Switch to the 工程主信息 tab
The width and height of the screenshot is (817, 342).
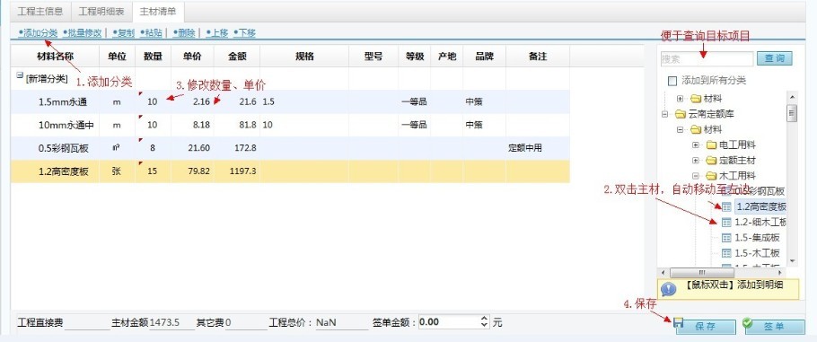click(40, 11)
